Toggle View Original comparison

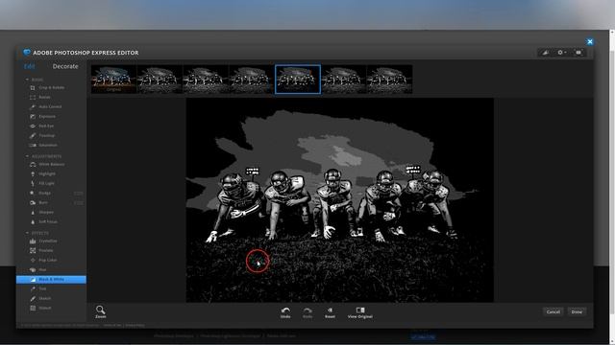(x=360, y=312)
